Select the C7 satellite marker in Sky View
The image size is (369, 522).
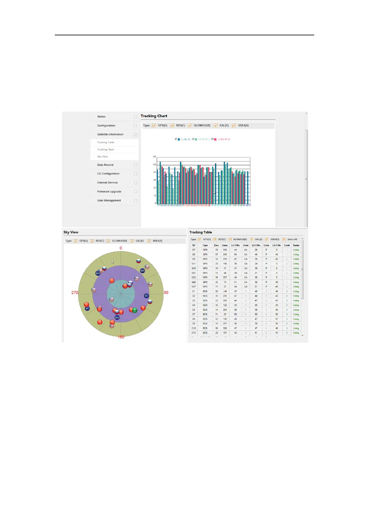tap(125, 286)
